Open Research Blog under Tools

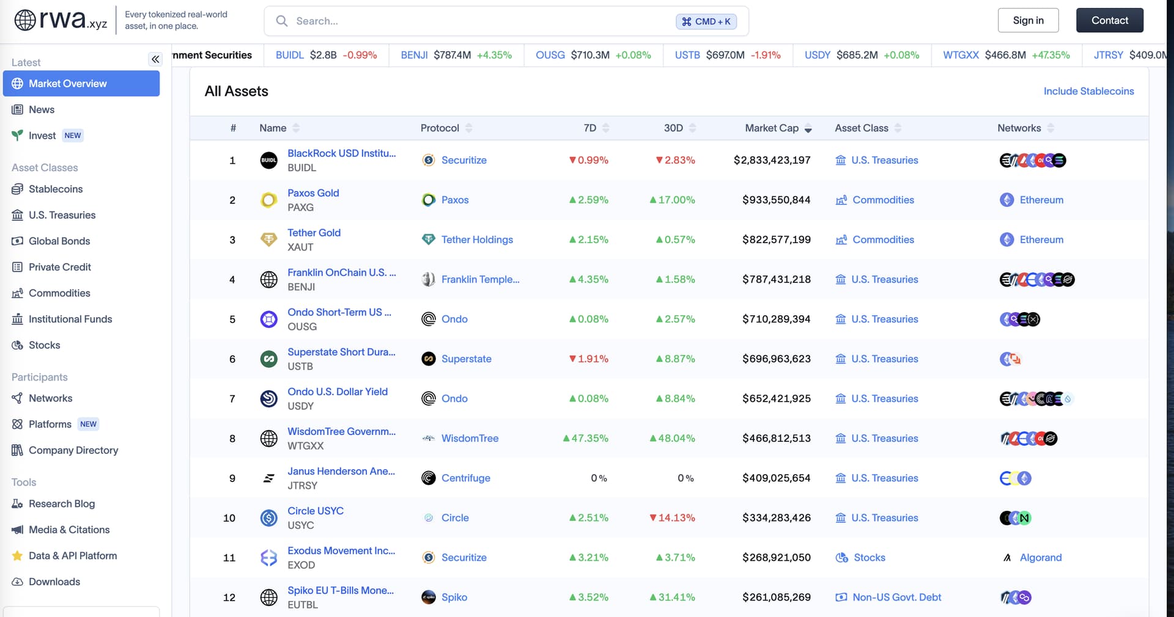(61, 503)
